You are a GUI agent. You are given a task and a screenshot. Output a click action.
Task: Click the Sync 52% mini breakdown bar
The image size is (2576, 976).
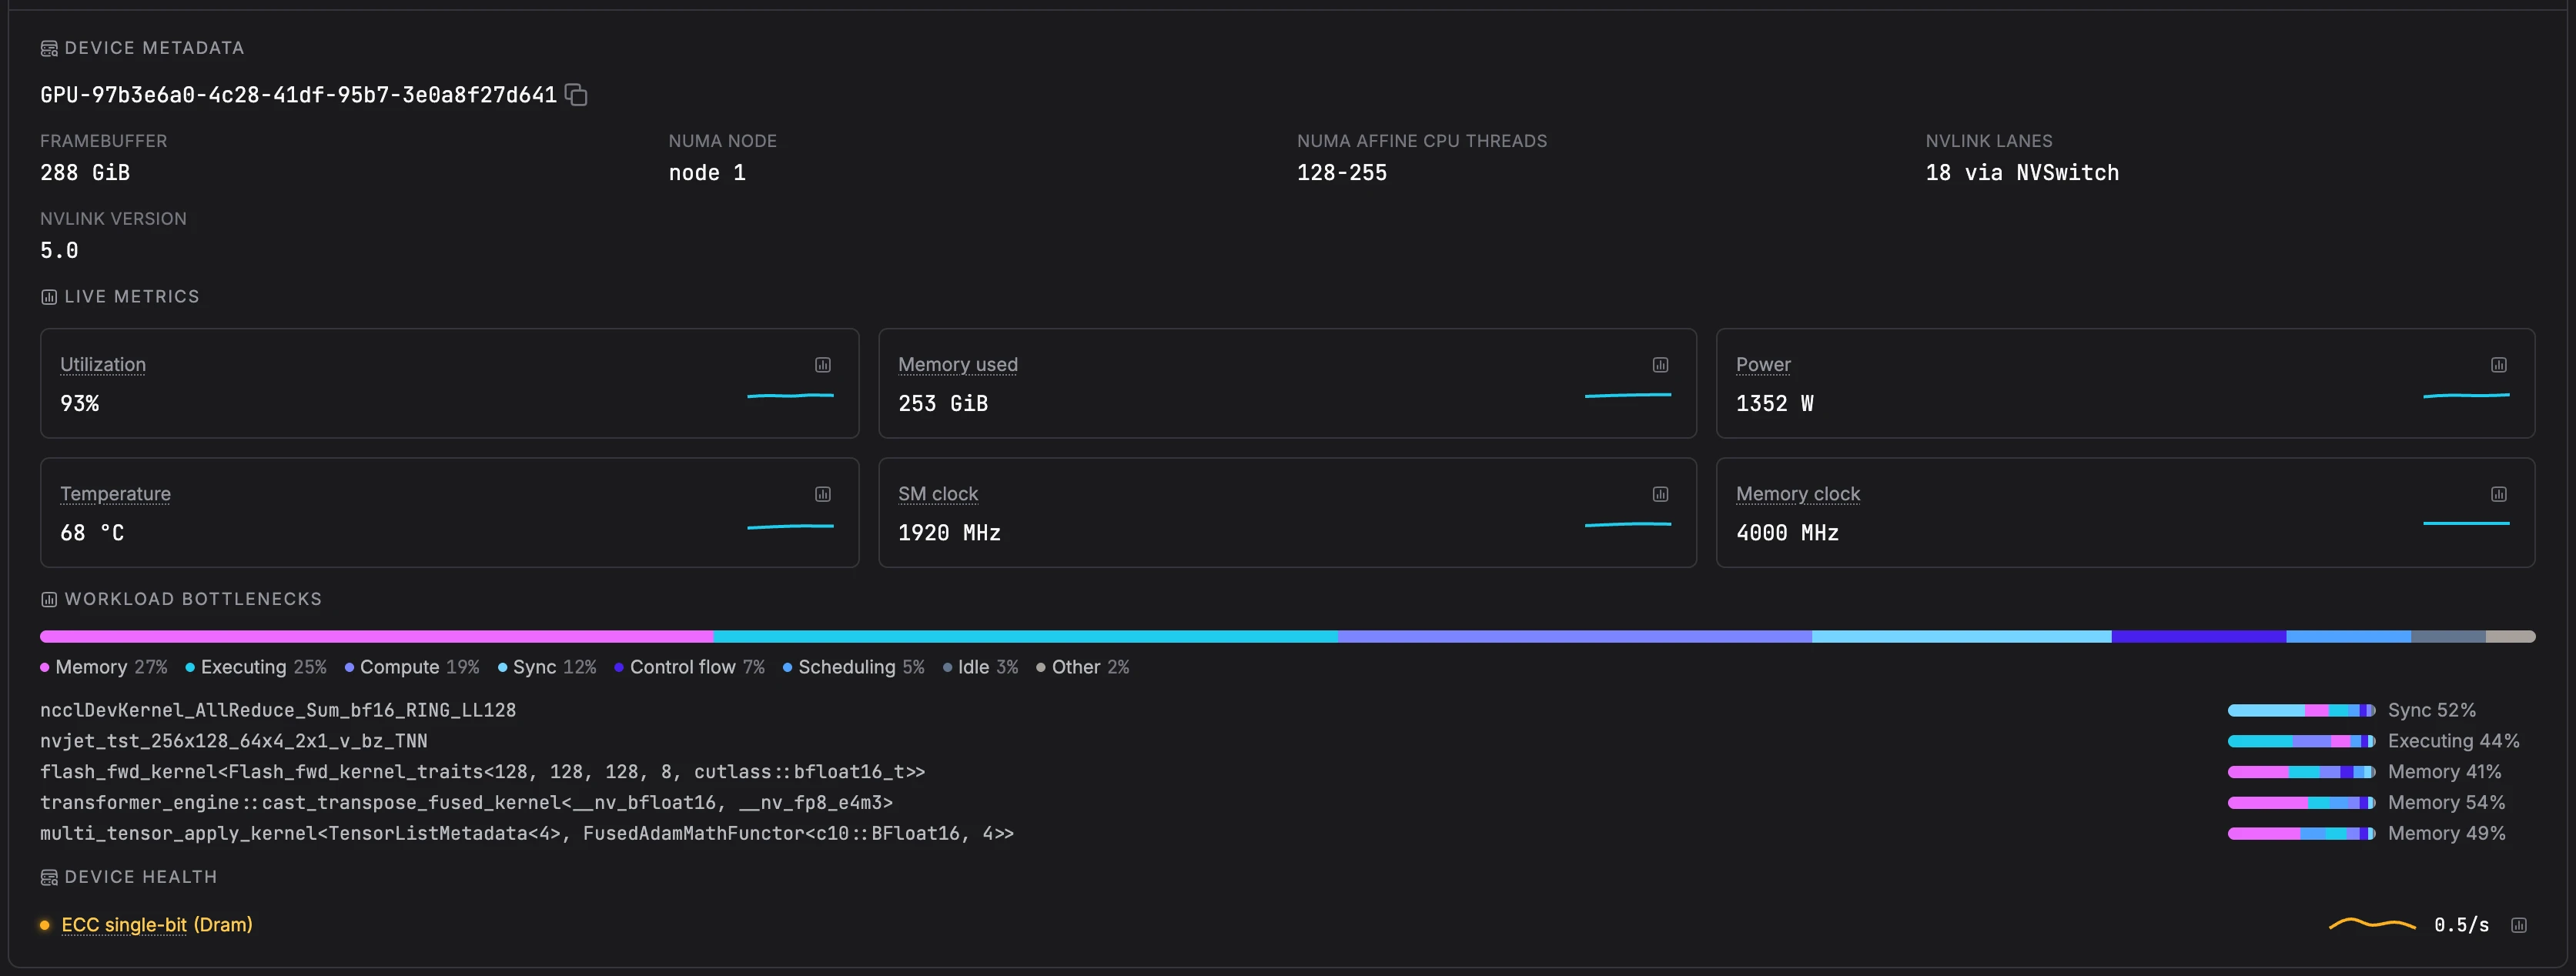coord(2301,710)
